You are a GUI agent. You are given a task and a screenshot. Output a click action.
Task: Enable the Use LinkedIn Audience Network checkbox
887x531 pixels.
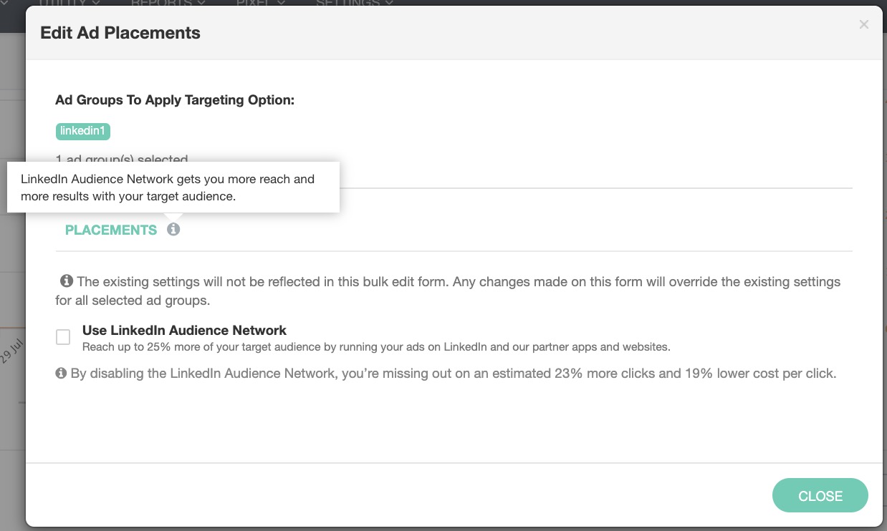click(63, 337)
